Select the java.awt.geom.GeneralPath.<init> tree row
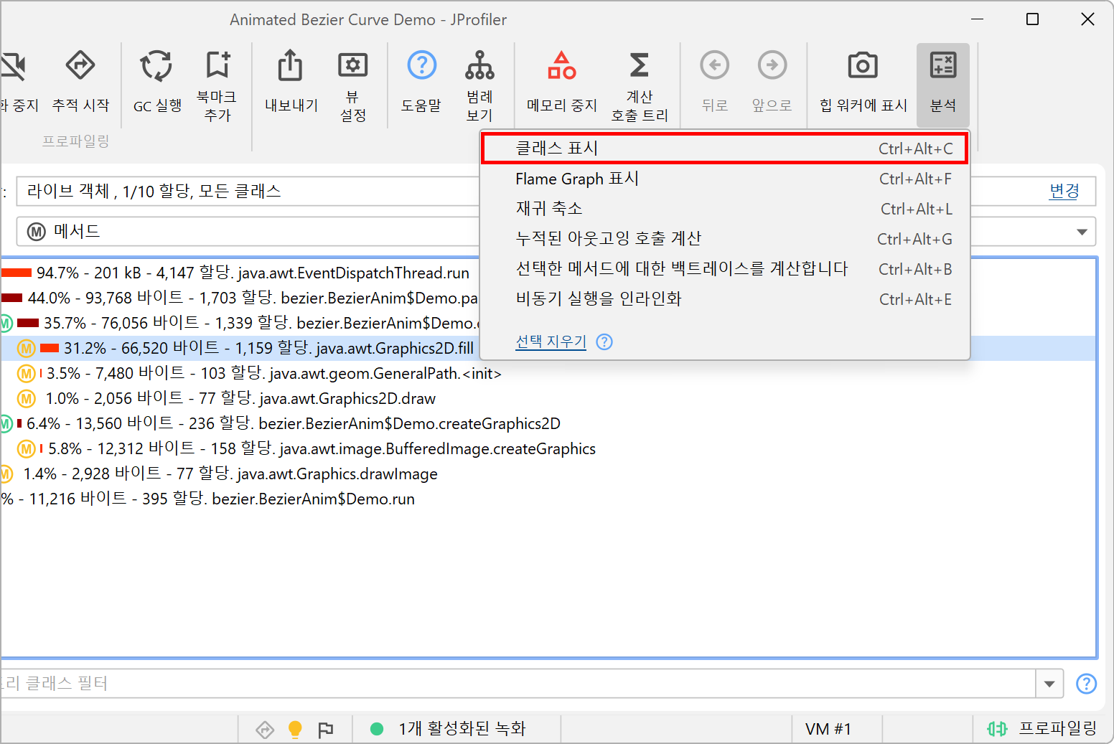The height and width of the screenshot is (744, 1114). 273,374
